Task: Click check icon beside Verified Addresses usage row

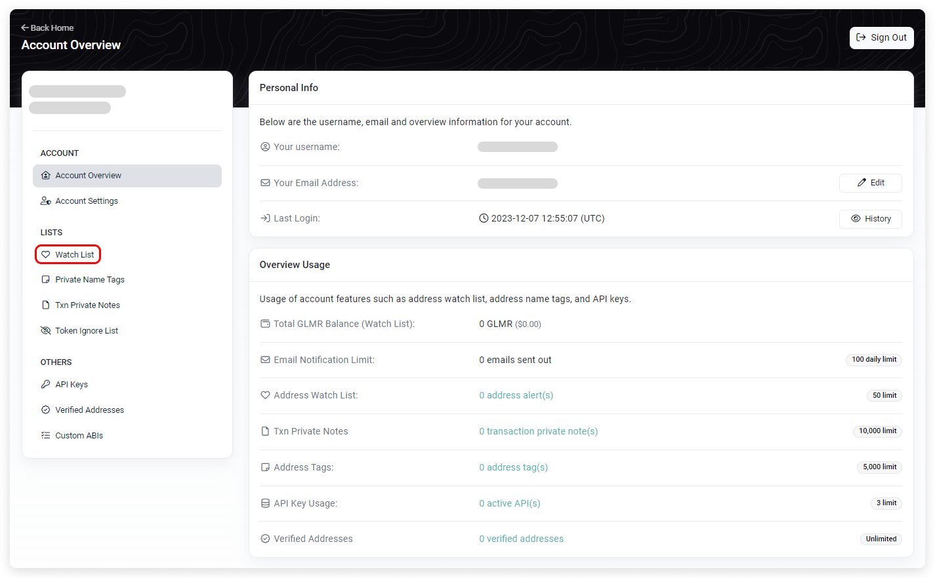Action: pyautogui.click(x=265, y=539)
